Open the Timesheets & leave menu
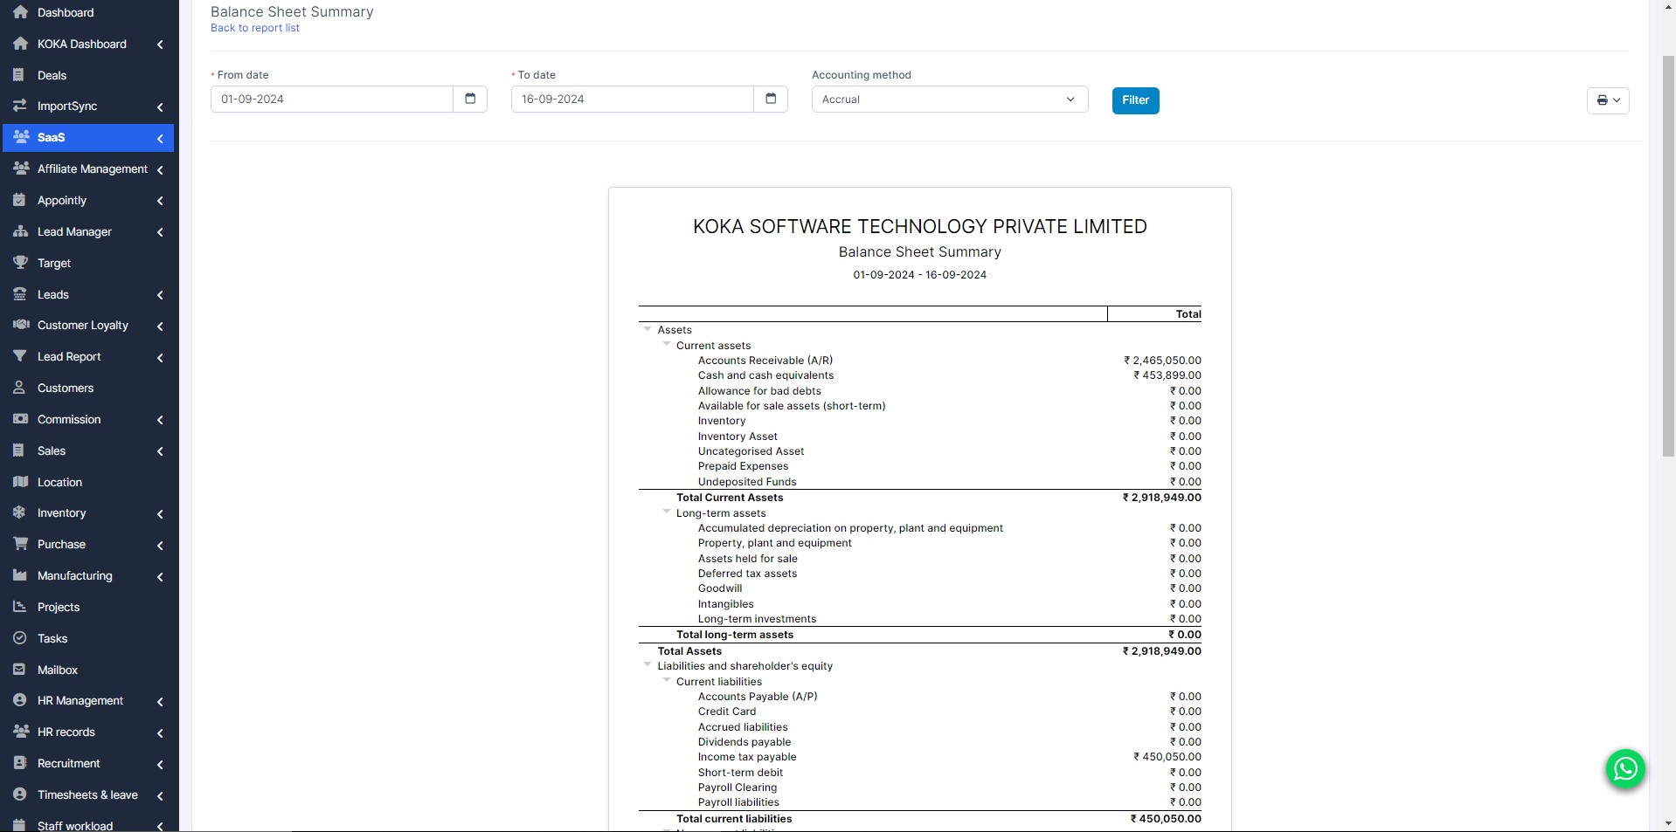The height and width of the screenshot is (832, 1676). click(x=88, y=794)
